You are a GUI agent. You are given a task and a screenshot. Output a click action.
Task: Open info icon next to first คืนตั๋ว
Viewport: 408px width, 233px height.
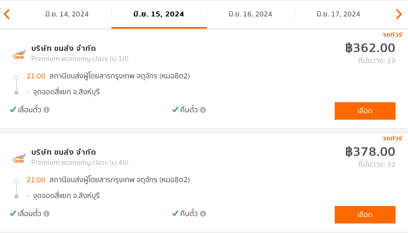pyautogui.click(x=203, y=110)
